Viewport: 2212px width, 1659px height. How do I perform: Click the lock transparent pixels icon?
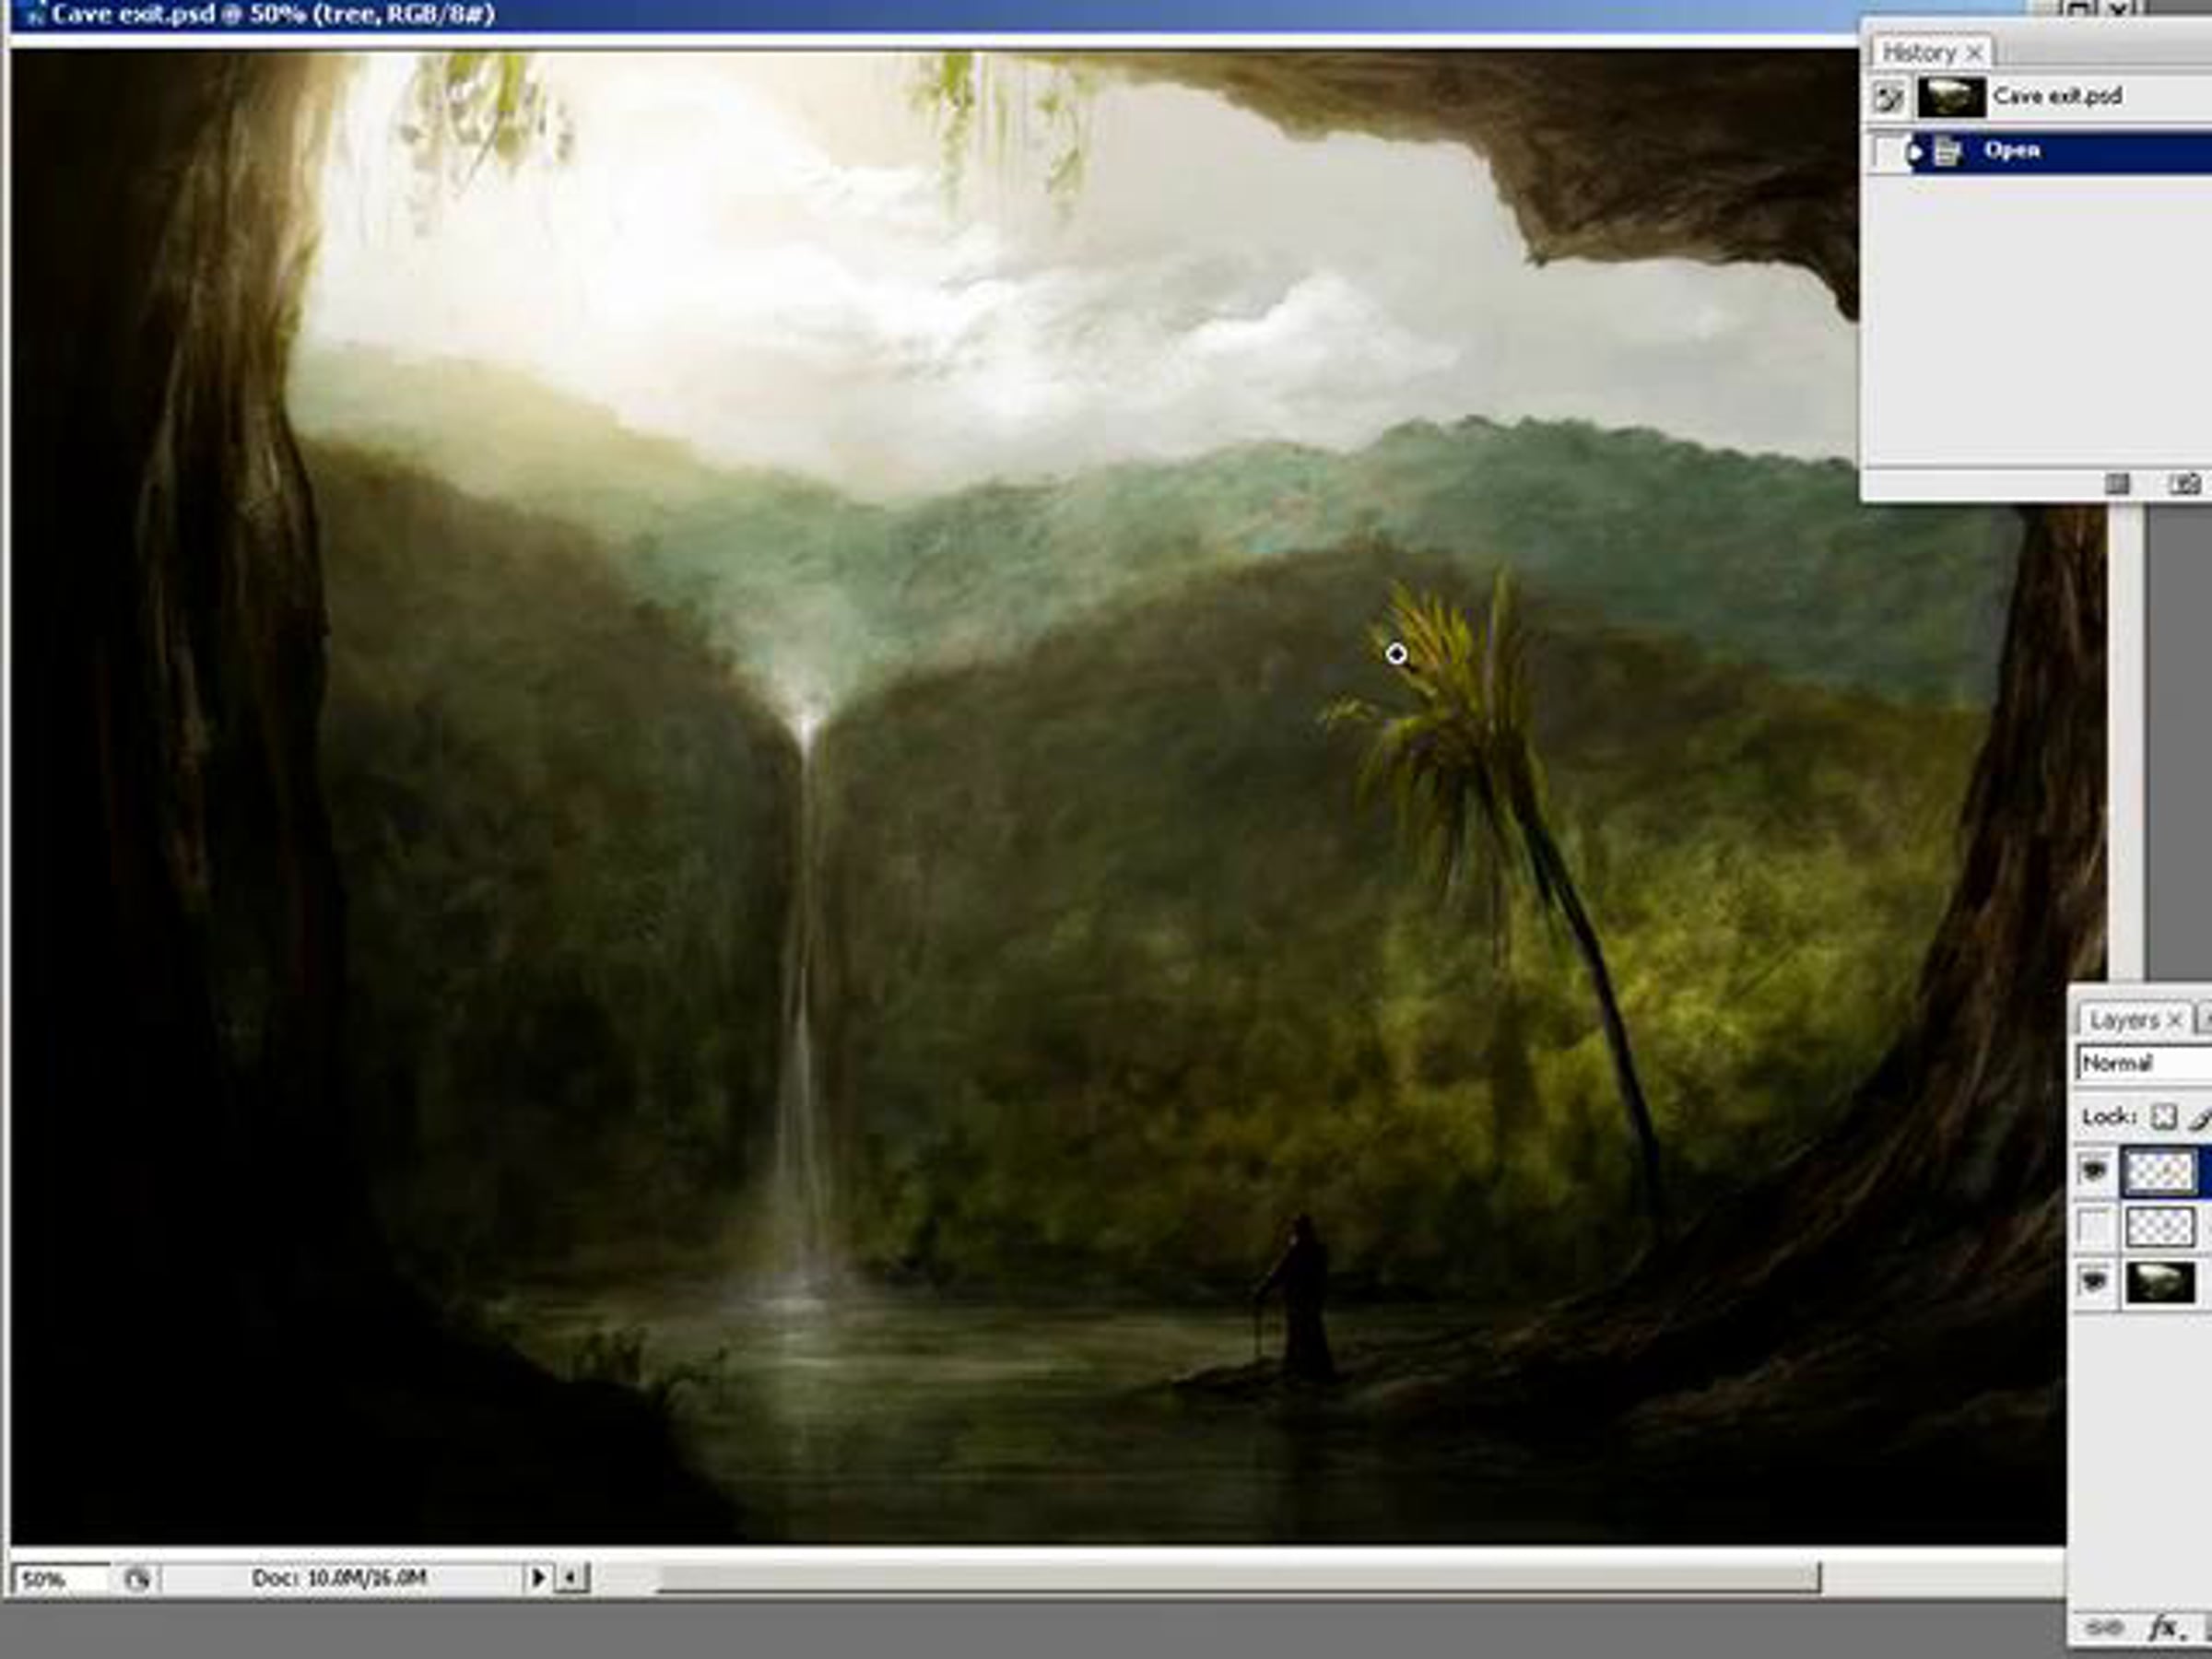pyautogui.click(x=2163, y=1117)
